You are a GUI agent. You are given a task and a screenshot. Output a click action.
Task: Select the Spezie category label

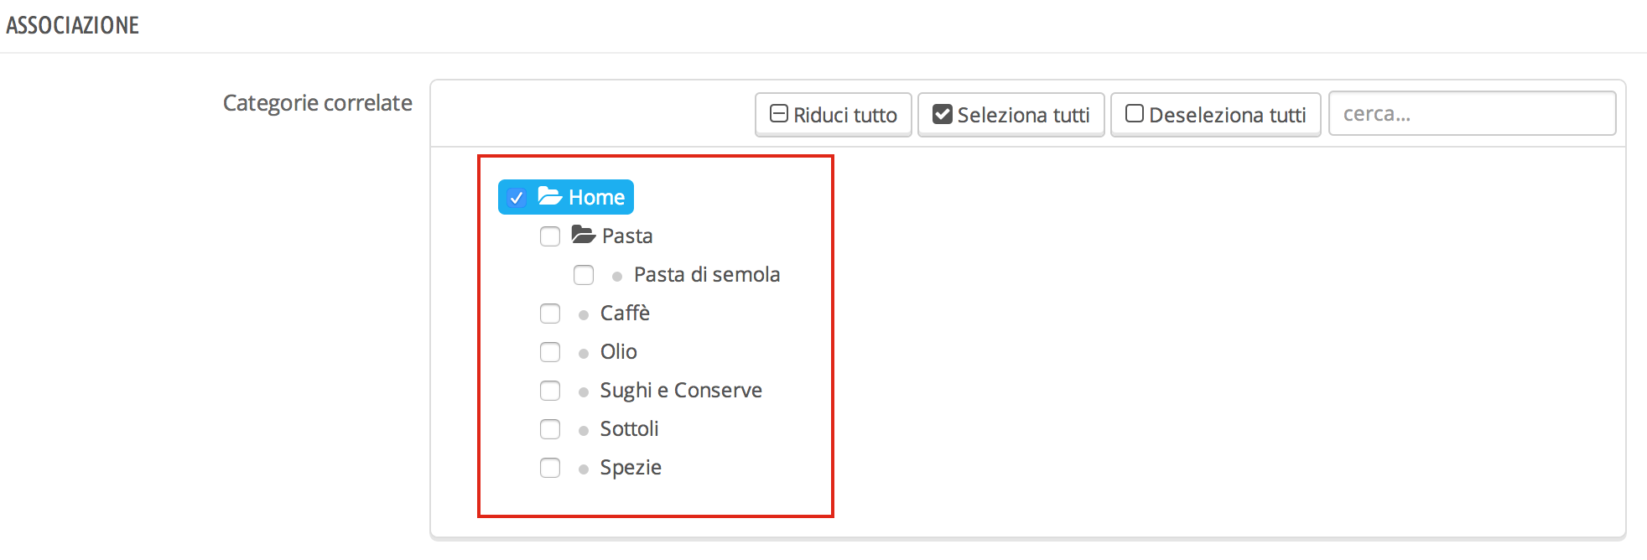pyautogui.click(x=630, y=467)
